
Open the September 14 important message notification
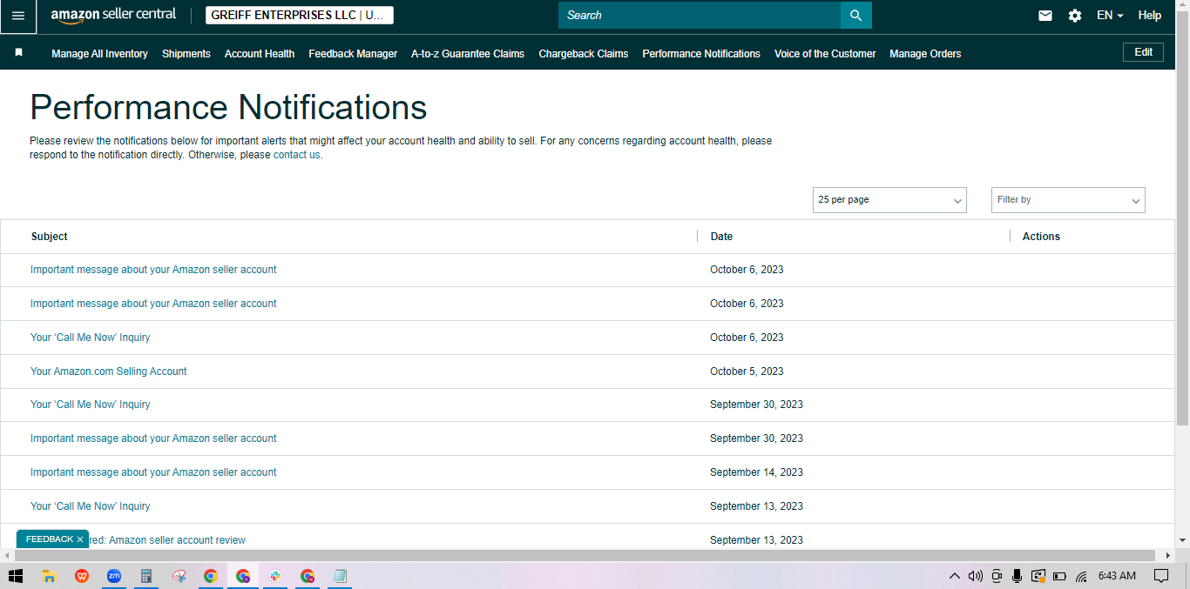pyautogui.click(x=153, y=472)
